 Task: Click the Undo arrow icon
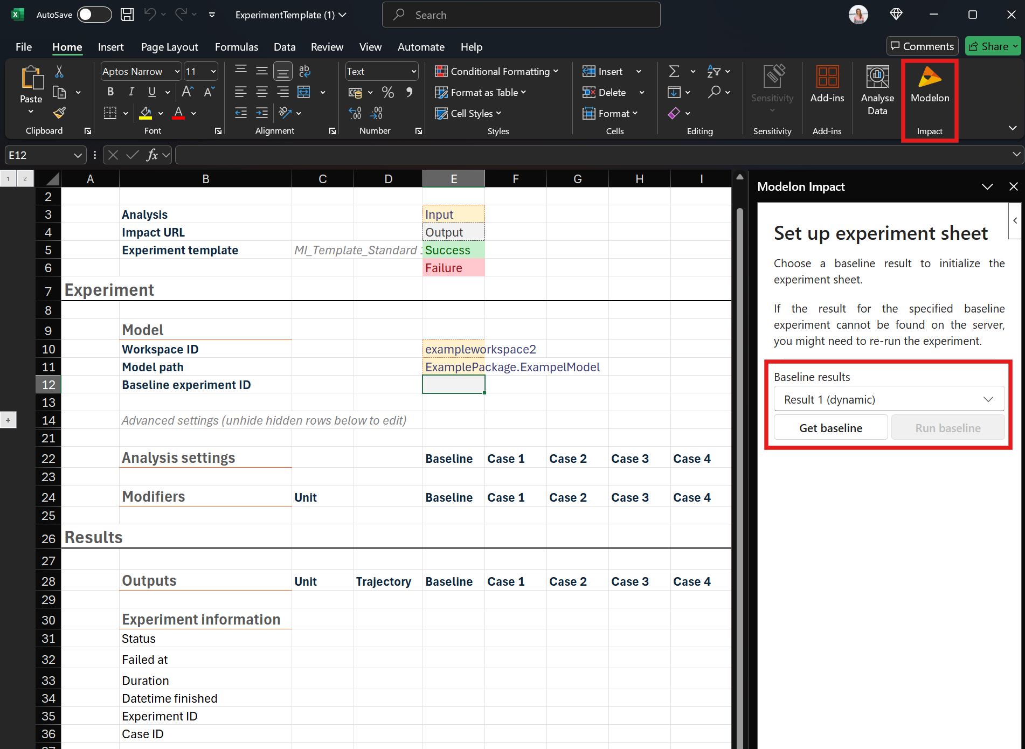point(150,15)
